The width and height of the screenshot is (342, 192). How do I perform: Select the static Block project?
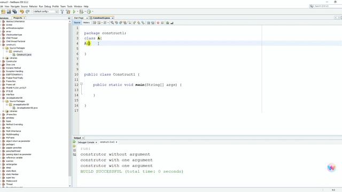tap(11, 171)
